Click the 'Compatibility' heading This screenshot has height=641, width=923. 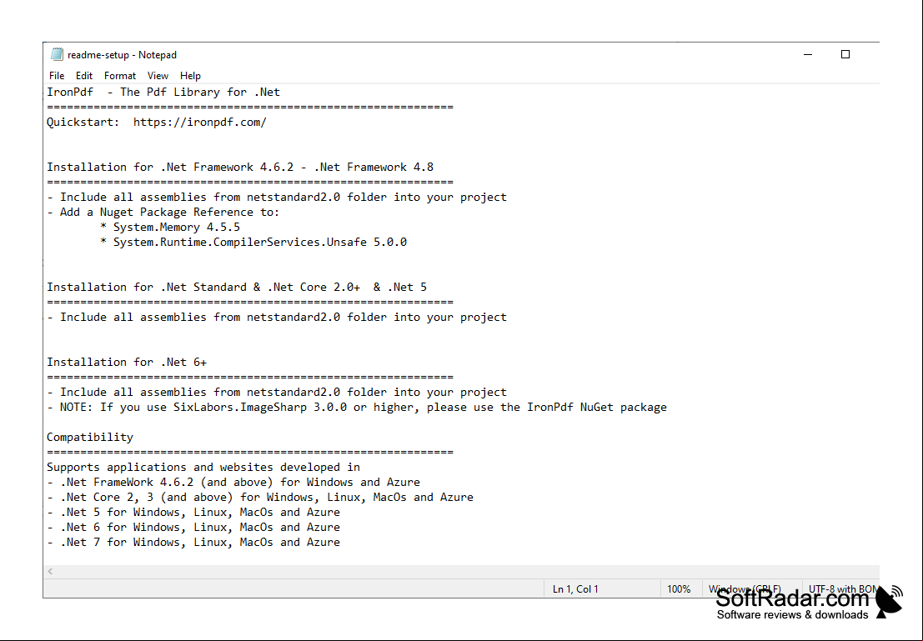[x=90, y=437]
